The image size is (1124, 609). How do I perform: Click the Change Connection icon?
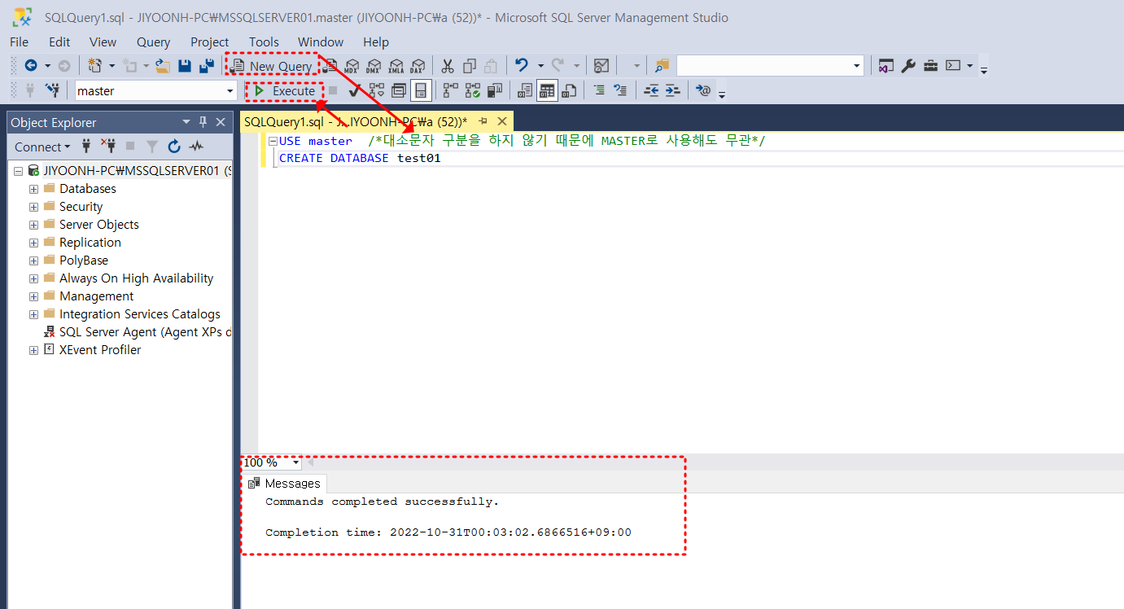click(x=53, y=90)
